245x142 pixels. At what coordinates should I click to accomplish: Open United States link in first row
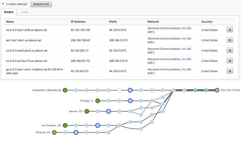click(209, 30)
